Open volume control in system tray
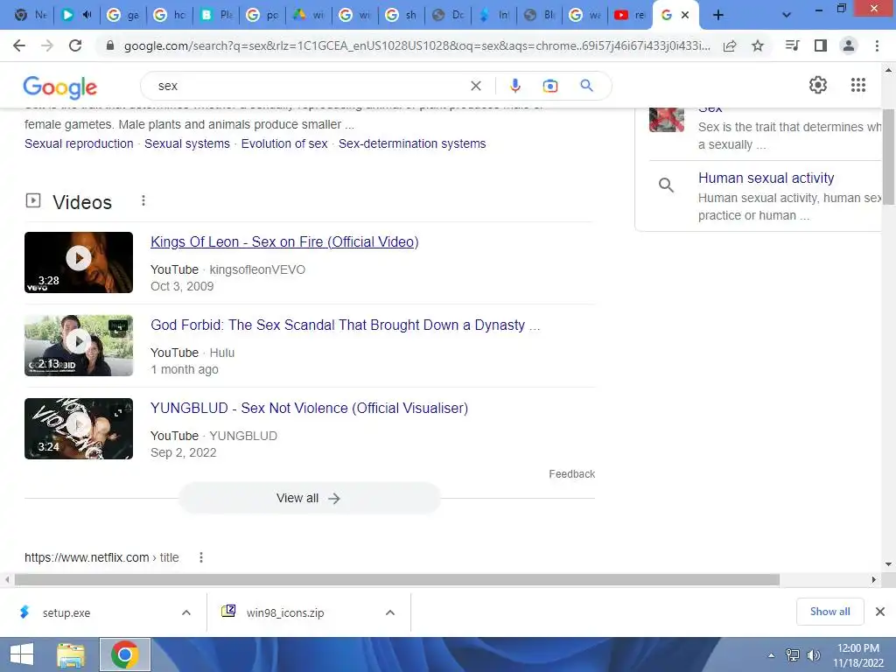 click(x=813, y=655)
